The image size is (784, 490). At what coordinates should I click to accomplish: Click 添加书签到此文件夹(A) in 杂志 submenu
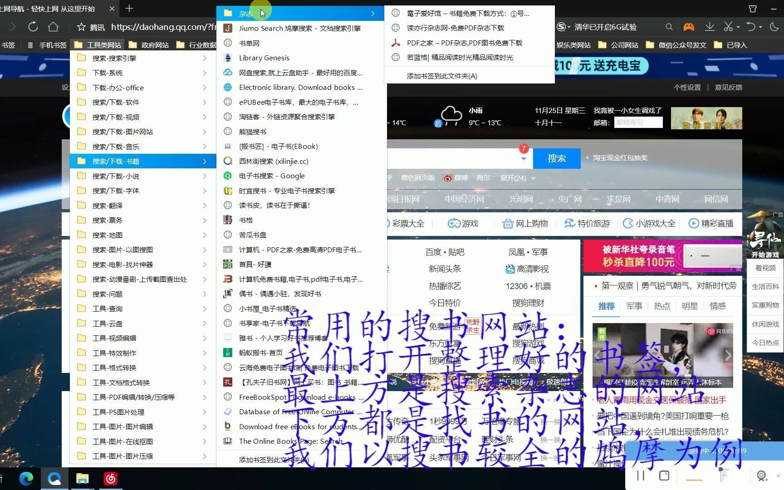tap(442, 76)
